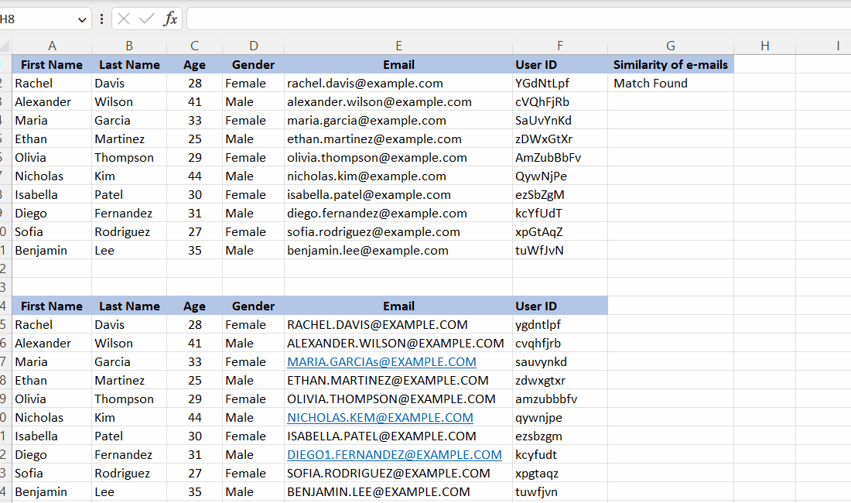The width and height of the screenshot is (851, 503).
Task: Click the vertical ellipsis next to Name Box
Action: [101, 19]
